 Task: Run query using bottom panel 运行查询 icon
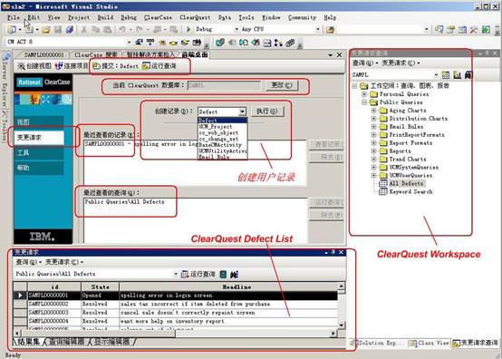185,275
